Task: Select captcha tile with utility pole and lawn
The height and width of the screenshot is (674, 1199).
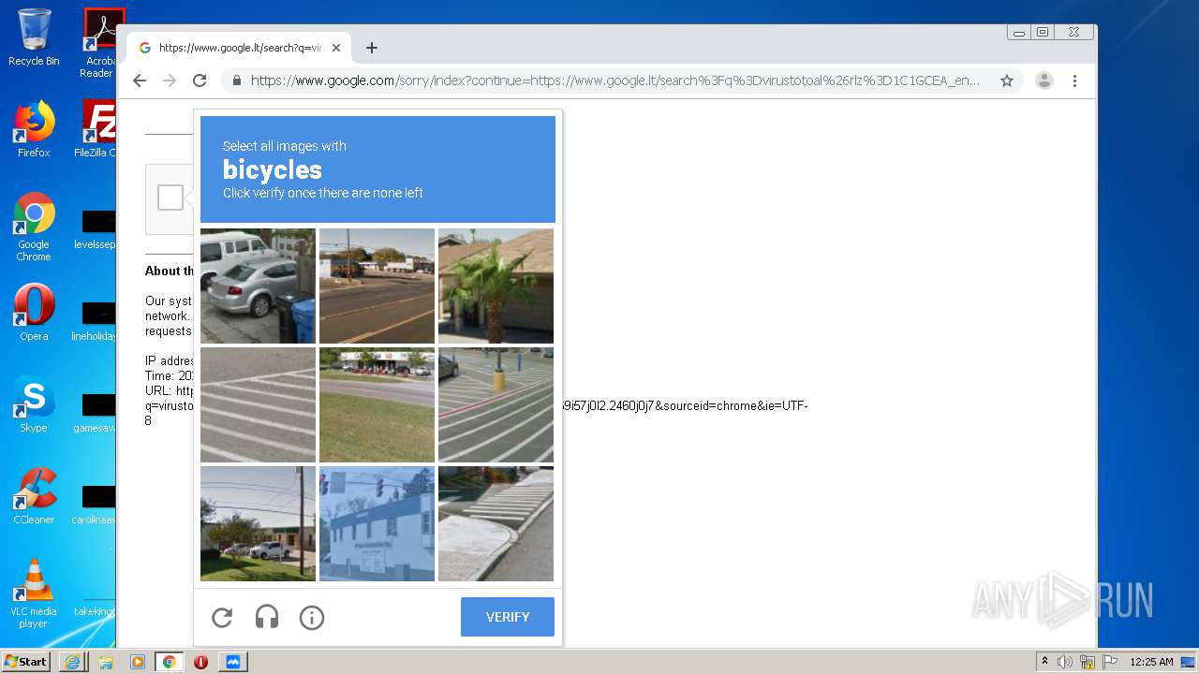Action: click(258, 524)
